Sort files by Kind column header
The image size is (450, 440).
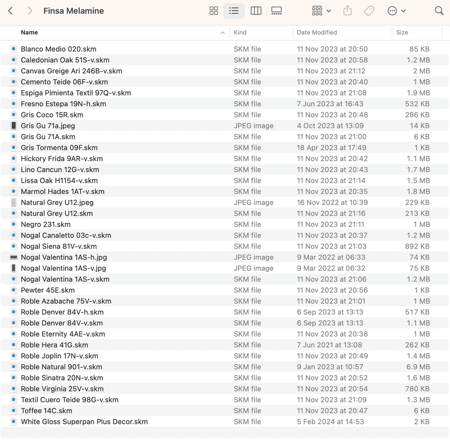[x=240, y=33]
